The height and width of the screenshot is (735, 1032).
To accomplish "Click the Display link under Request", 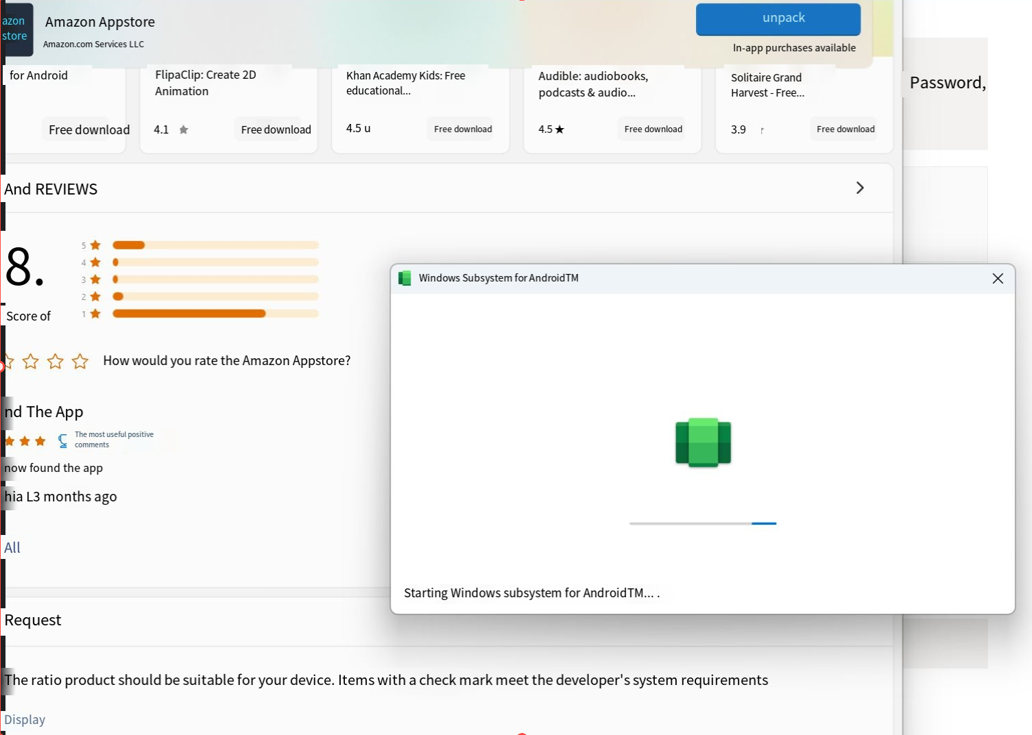I will 25,720.
